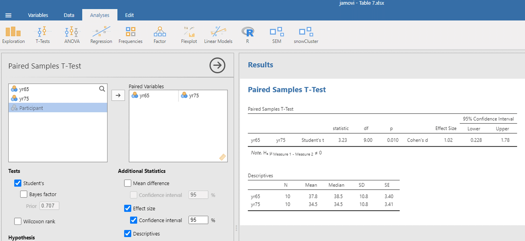Open the snowCluster module
Image resolution: width=525 pixels, height=241 pixels.
pyautogui.click(x=306, y=35)
